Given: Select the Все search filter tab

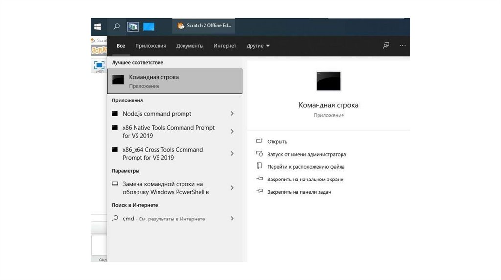Looking at the screenshot, I should click(121, 46).
